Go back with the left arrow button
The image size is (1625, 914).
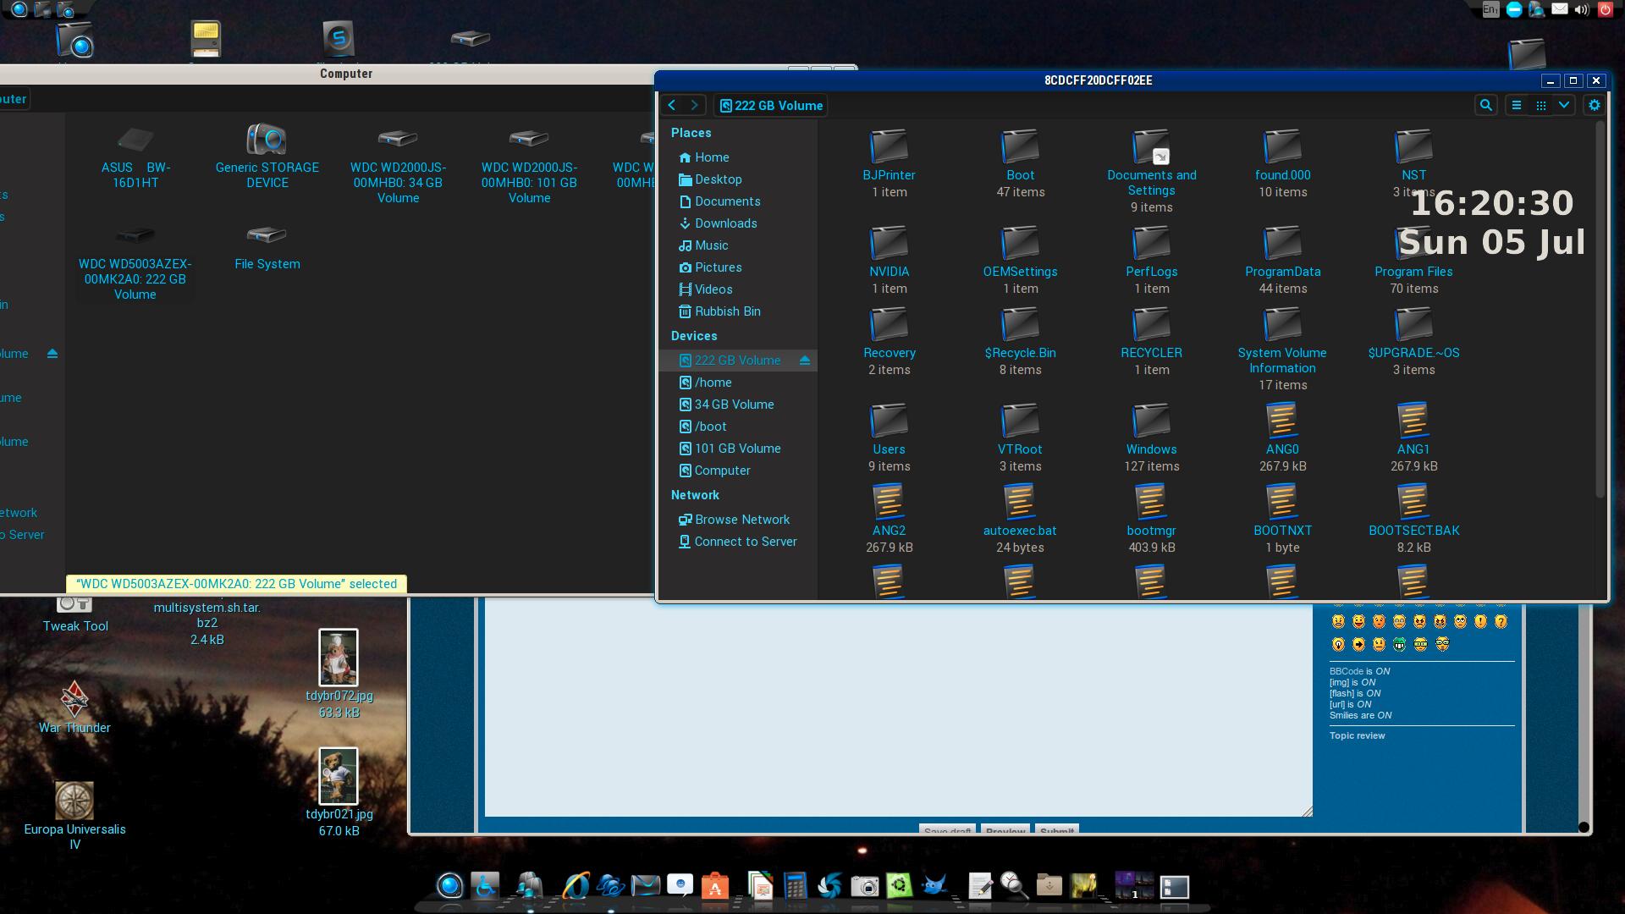point(672,105)
